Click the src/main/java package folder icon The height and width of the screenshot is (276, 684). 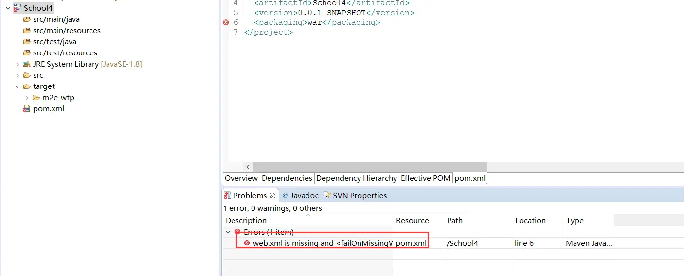point(27,19)
